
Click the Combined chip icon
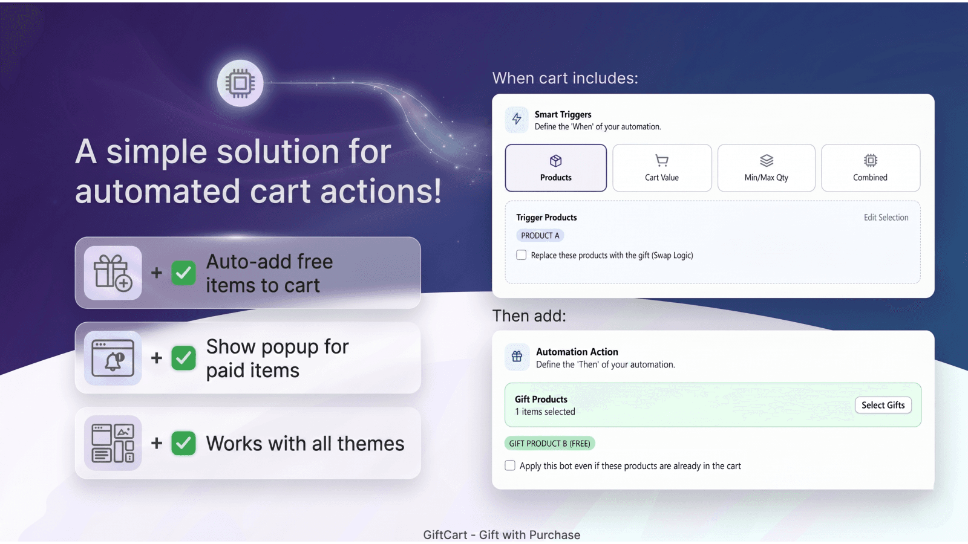point(870,160)
